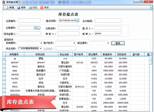Click the 查询 search button
This screenshot has width=154, height=112.
click(x=118, y=43)
